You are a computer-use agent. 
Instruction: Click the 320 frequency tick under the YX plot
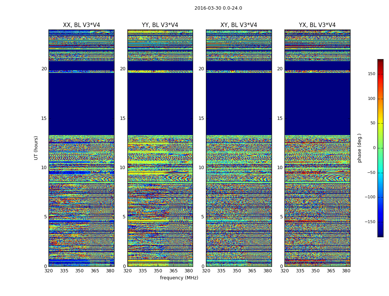tap(285, 271)
